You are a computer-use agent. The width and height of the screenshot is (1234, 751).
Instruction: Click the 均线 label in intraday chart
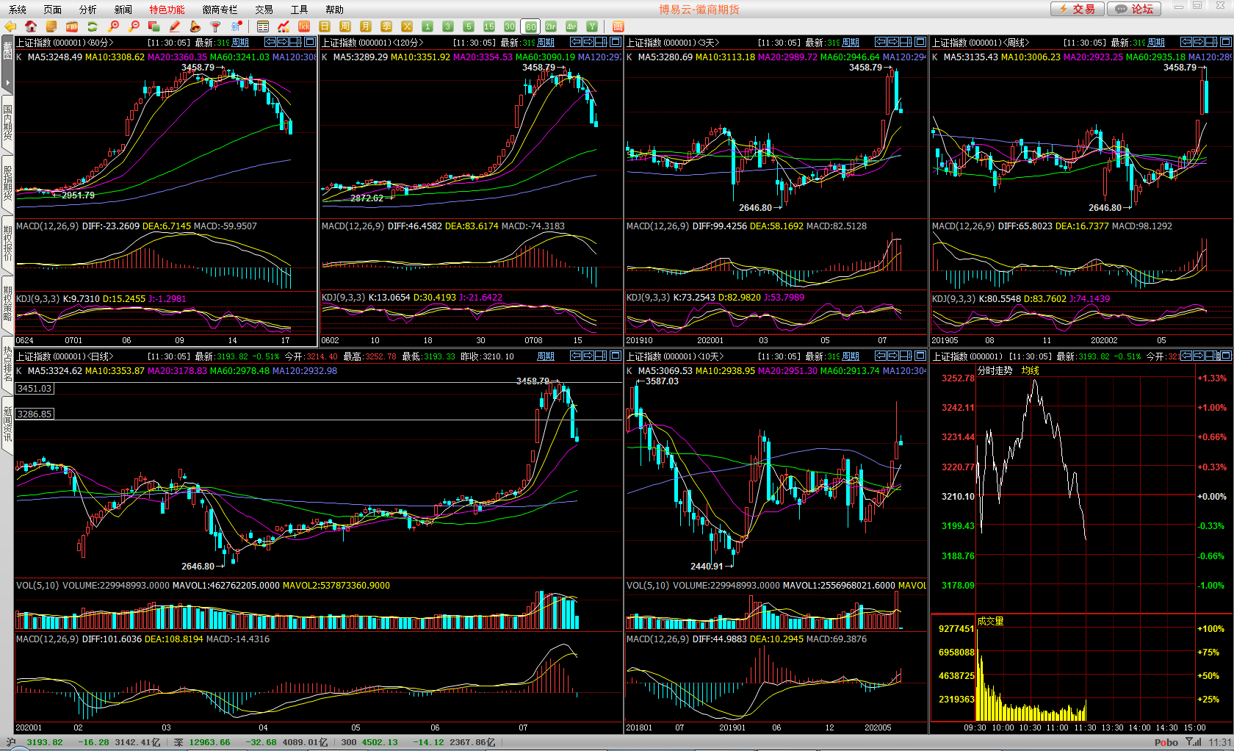coord(1030,370)
